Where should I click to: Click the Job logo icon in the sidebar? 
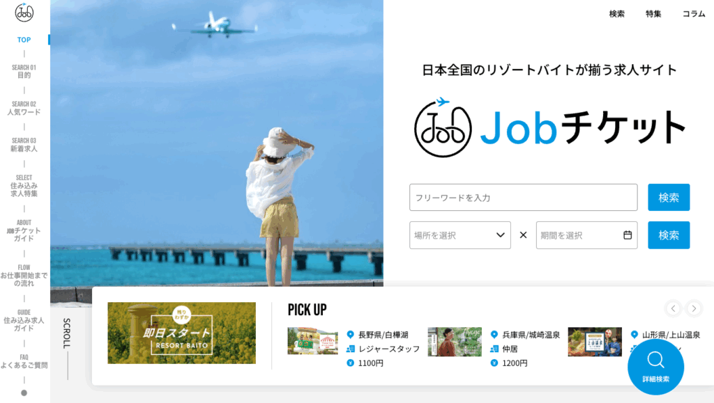pyautogui.click(x=24, y=13)
